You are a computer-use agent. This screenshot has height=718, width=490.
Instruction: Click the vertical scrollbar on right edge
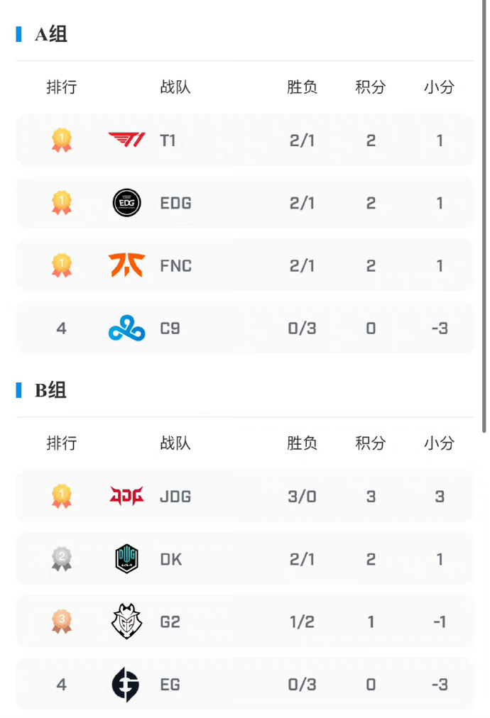(x=484, y=215)
